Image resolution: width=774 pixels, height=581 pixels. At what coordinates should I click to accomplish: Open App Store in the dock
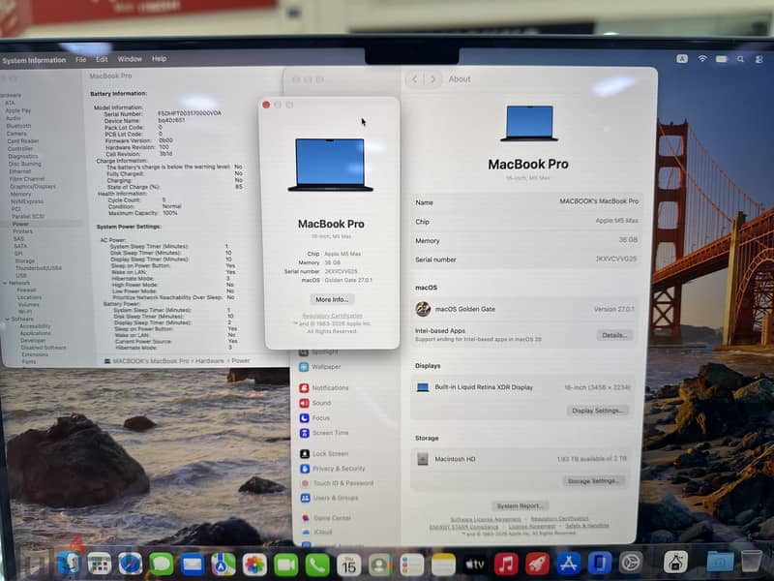tap(568, 564)
